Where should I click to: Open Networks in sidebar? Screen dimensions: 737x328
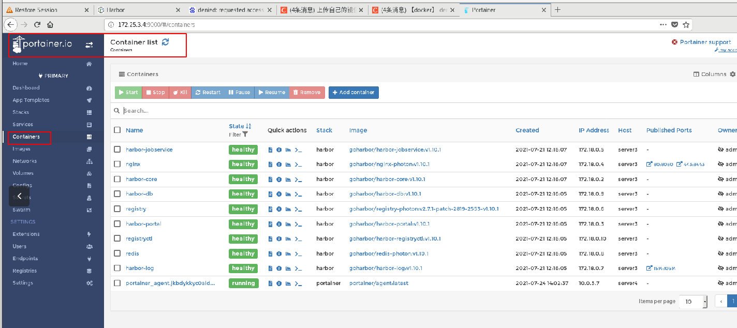point(24,161)
